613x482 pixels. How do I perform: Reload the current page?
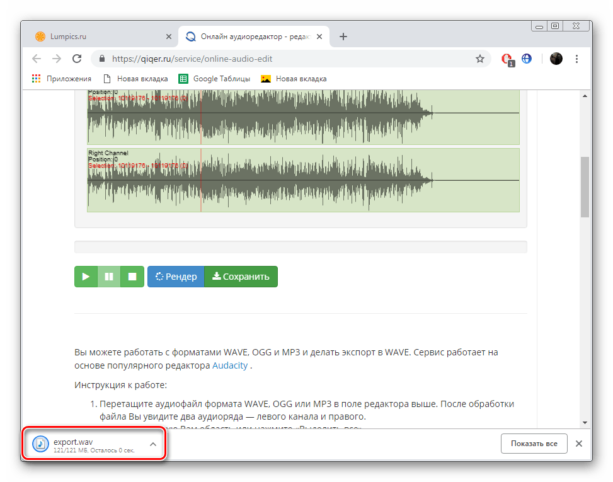pos(77,59)
